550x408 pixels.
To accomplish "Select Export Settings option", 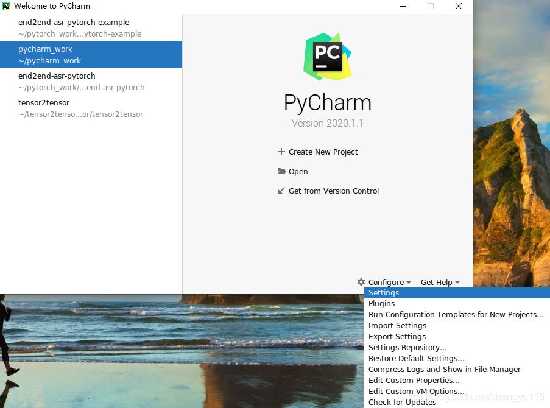I will coord(457,336).
